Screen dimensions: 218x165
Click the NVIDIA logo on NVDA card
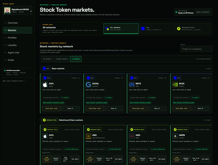(x=175, y=84)
